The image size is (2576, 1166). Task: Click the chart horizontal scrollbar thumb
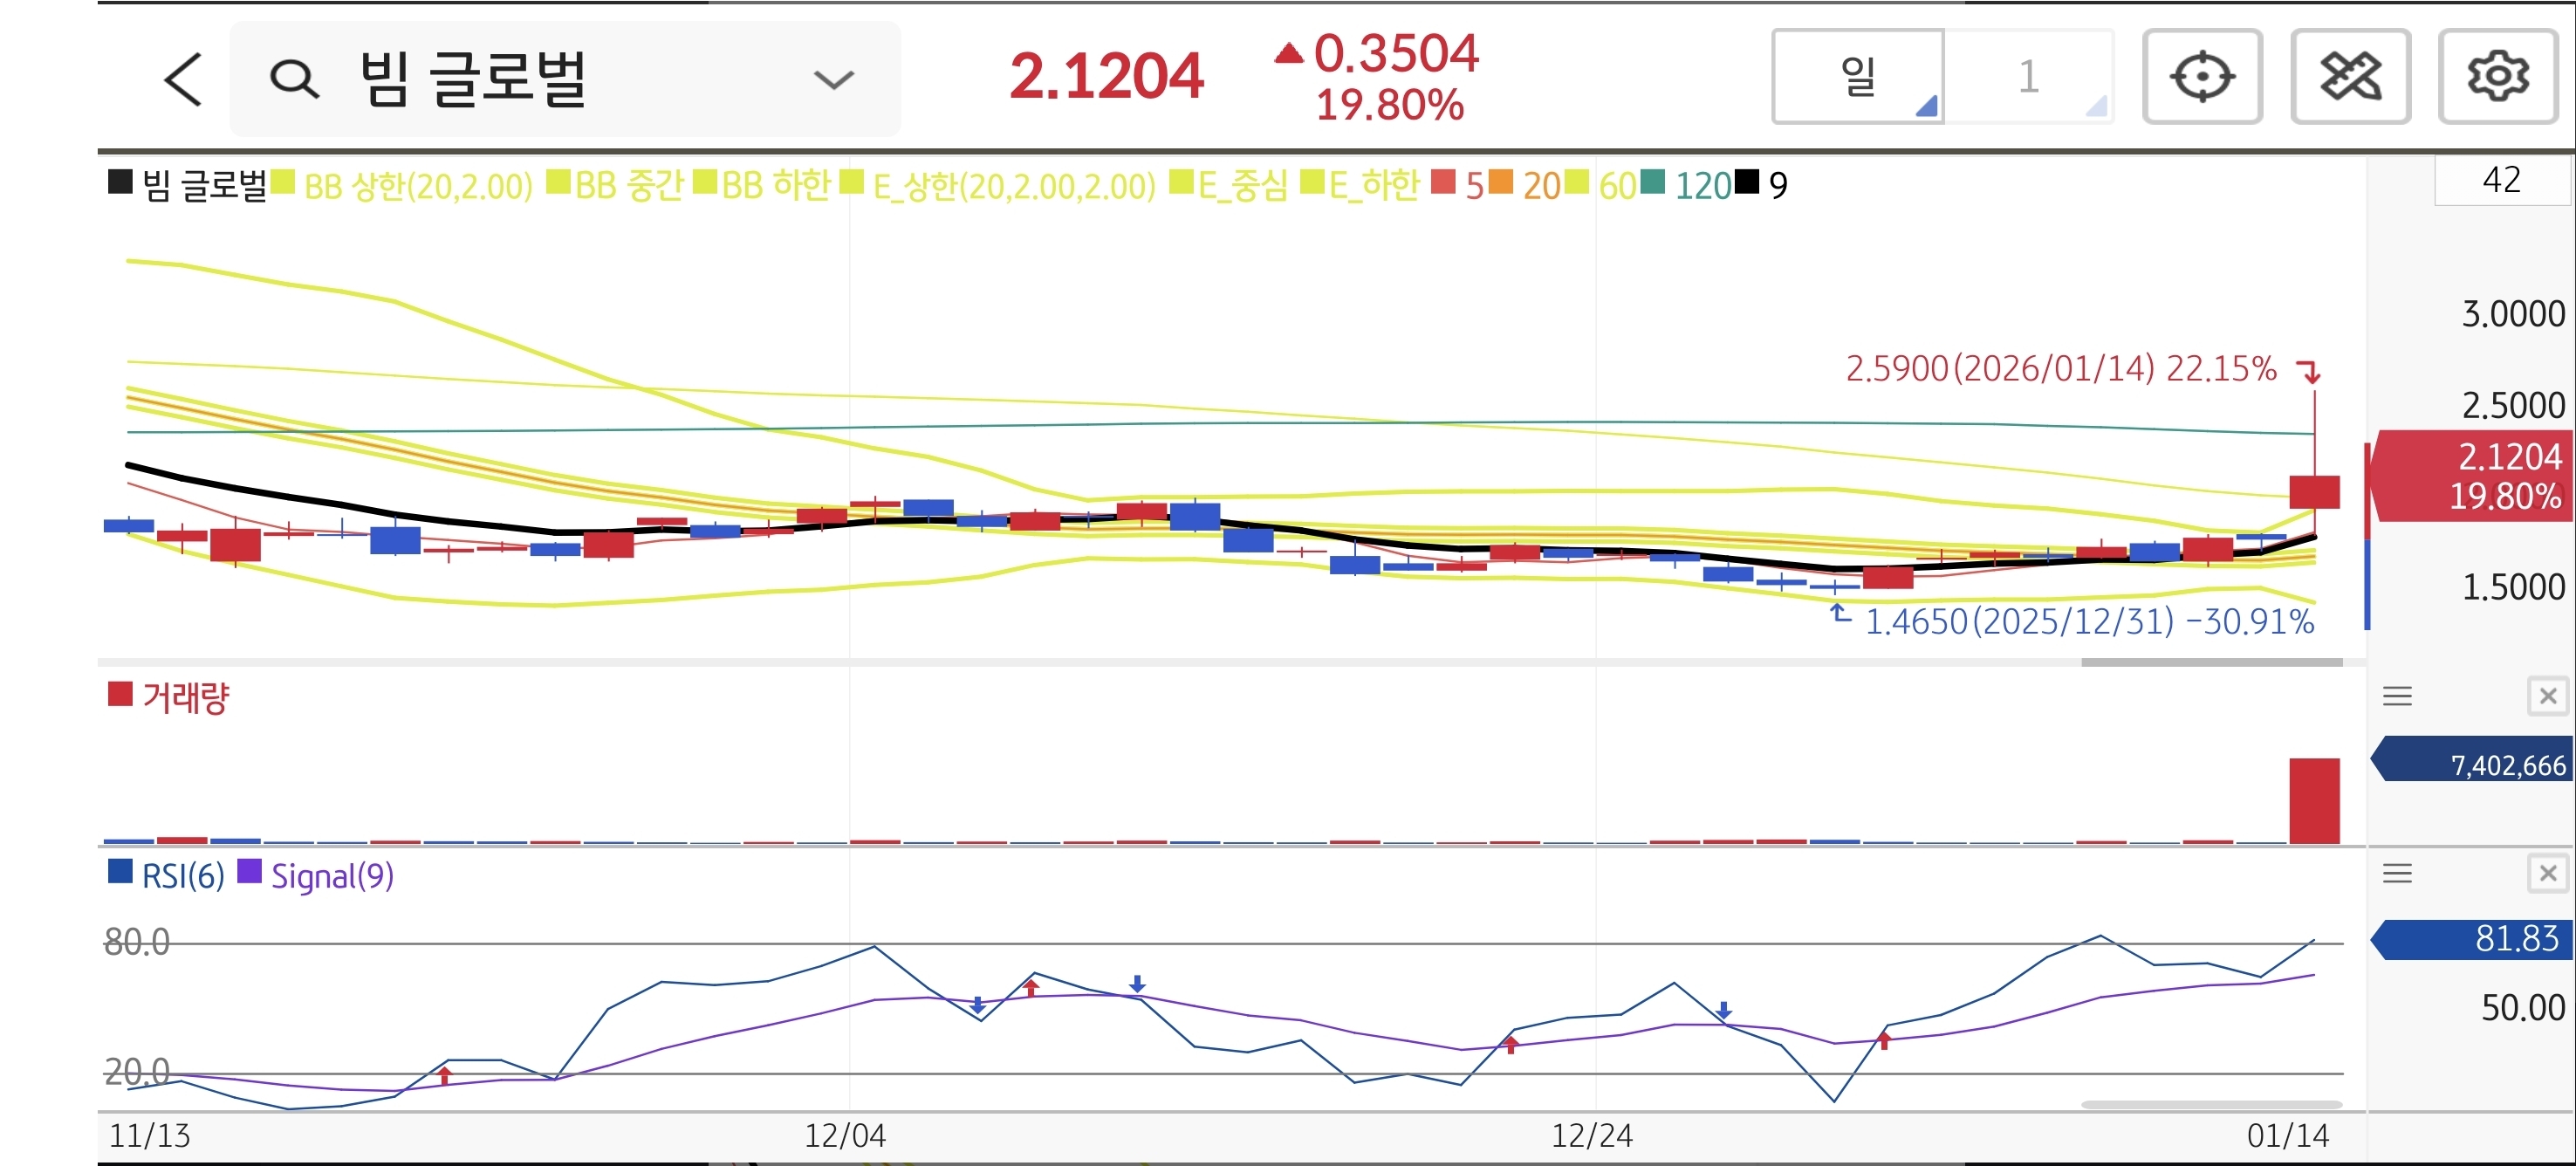pos(2211,662)
